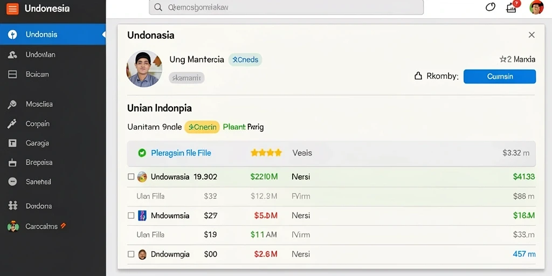Click the Carocalms avatar icon
This screenshot has width=552, height=276.
tap(13, 226)
